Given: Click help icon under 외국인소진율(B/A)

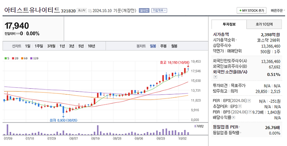Looking at the screenshot, I should 215,77.
